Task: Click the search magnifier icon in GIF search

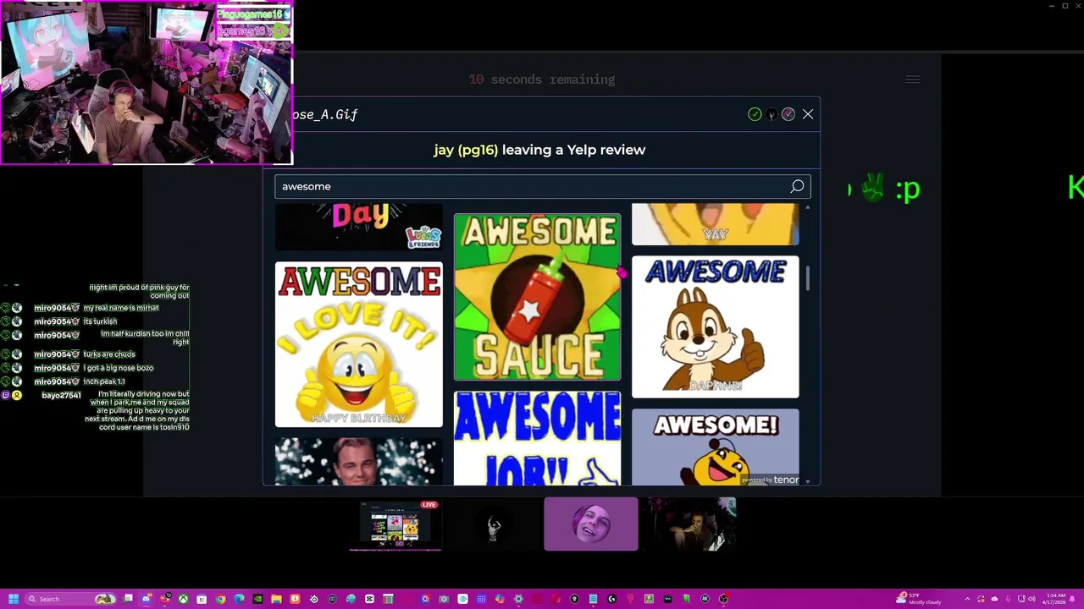Action: coord(797,186)
